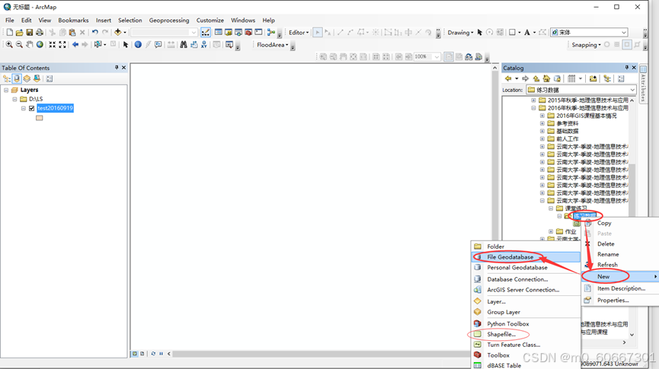Open the Find binoculars tool
The width and height of the screenshot is (659, 369).
click(184, 44)
